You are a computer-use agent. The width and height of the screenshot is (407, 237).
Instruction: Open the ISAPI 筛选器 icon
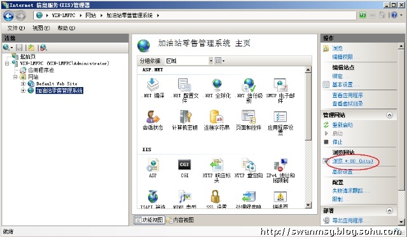click(x=153, y=196)
